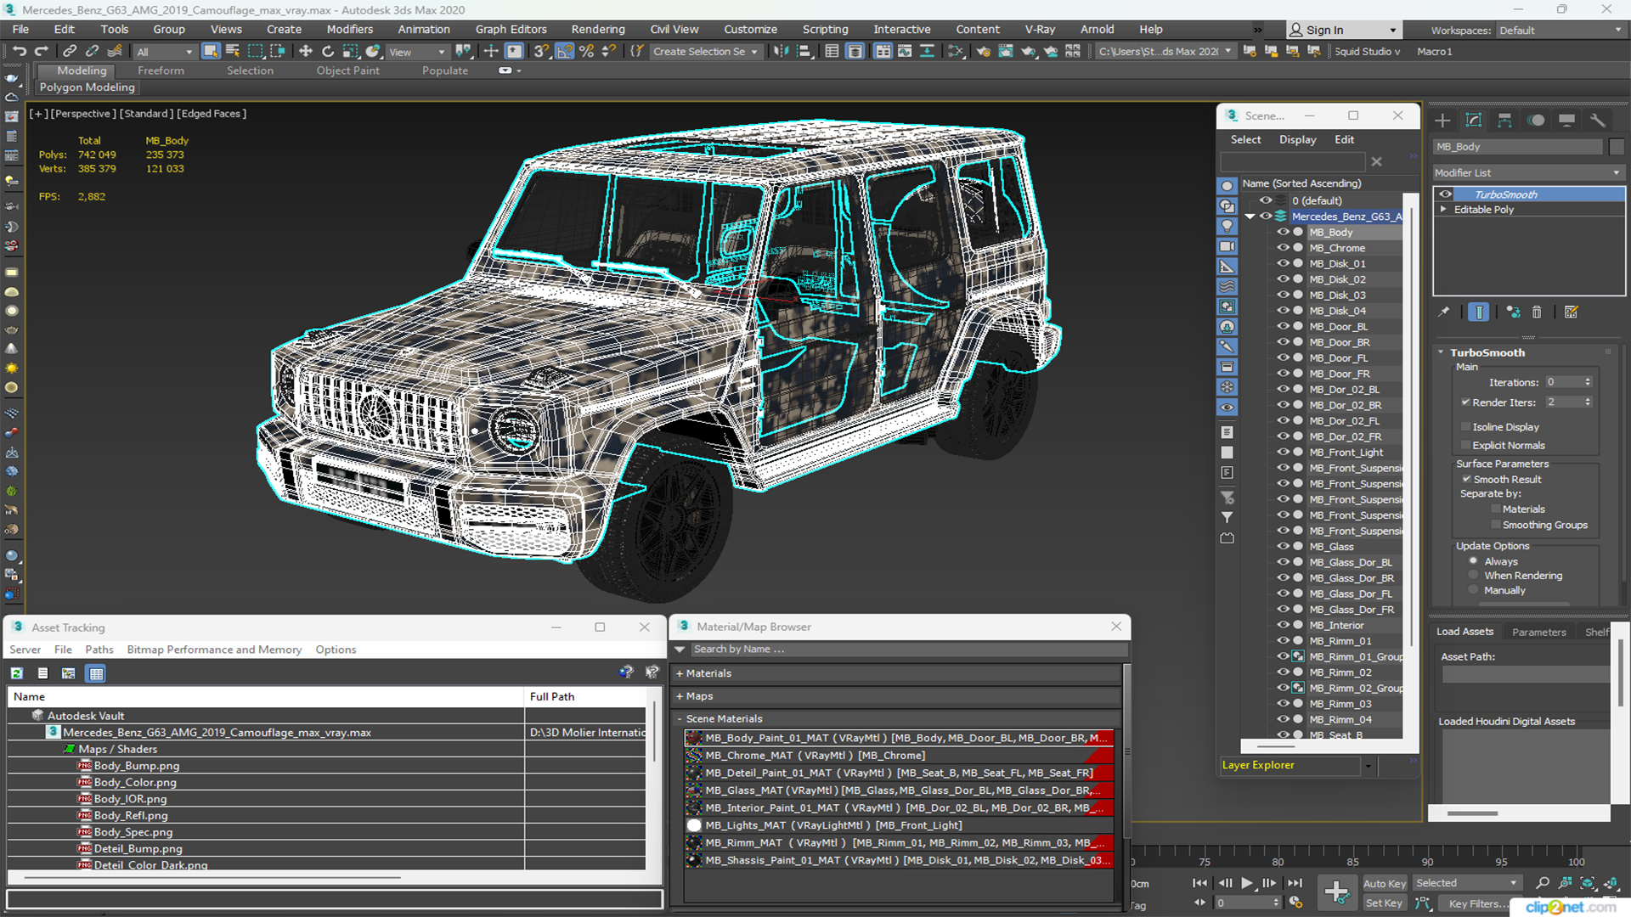
Task: Click Remove modifier trash icon
Action: click(1537, 312)
